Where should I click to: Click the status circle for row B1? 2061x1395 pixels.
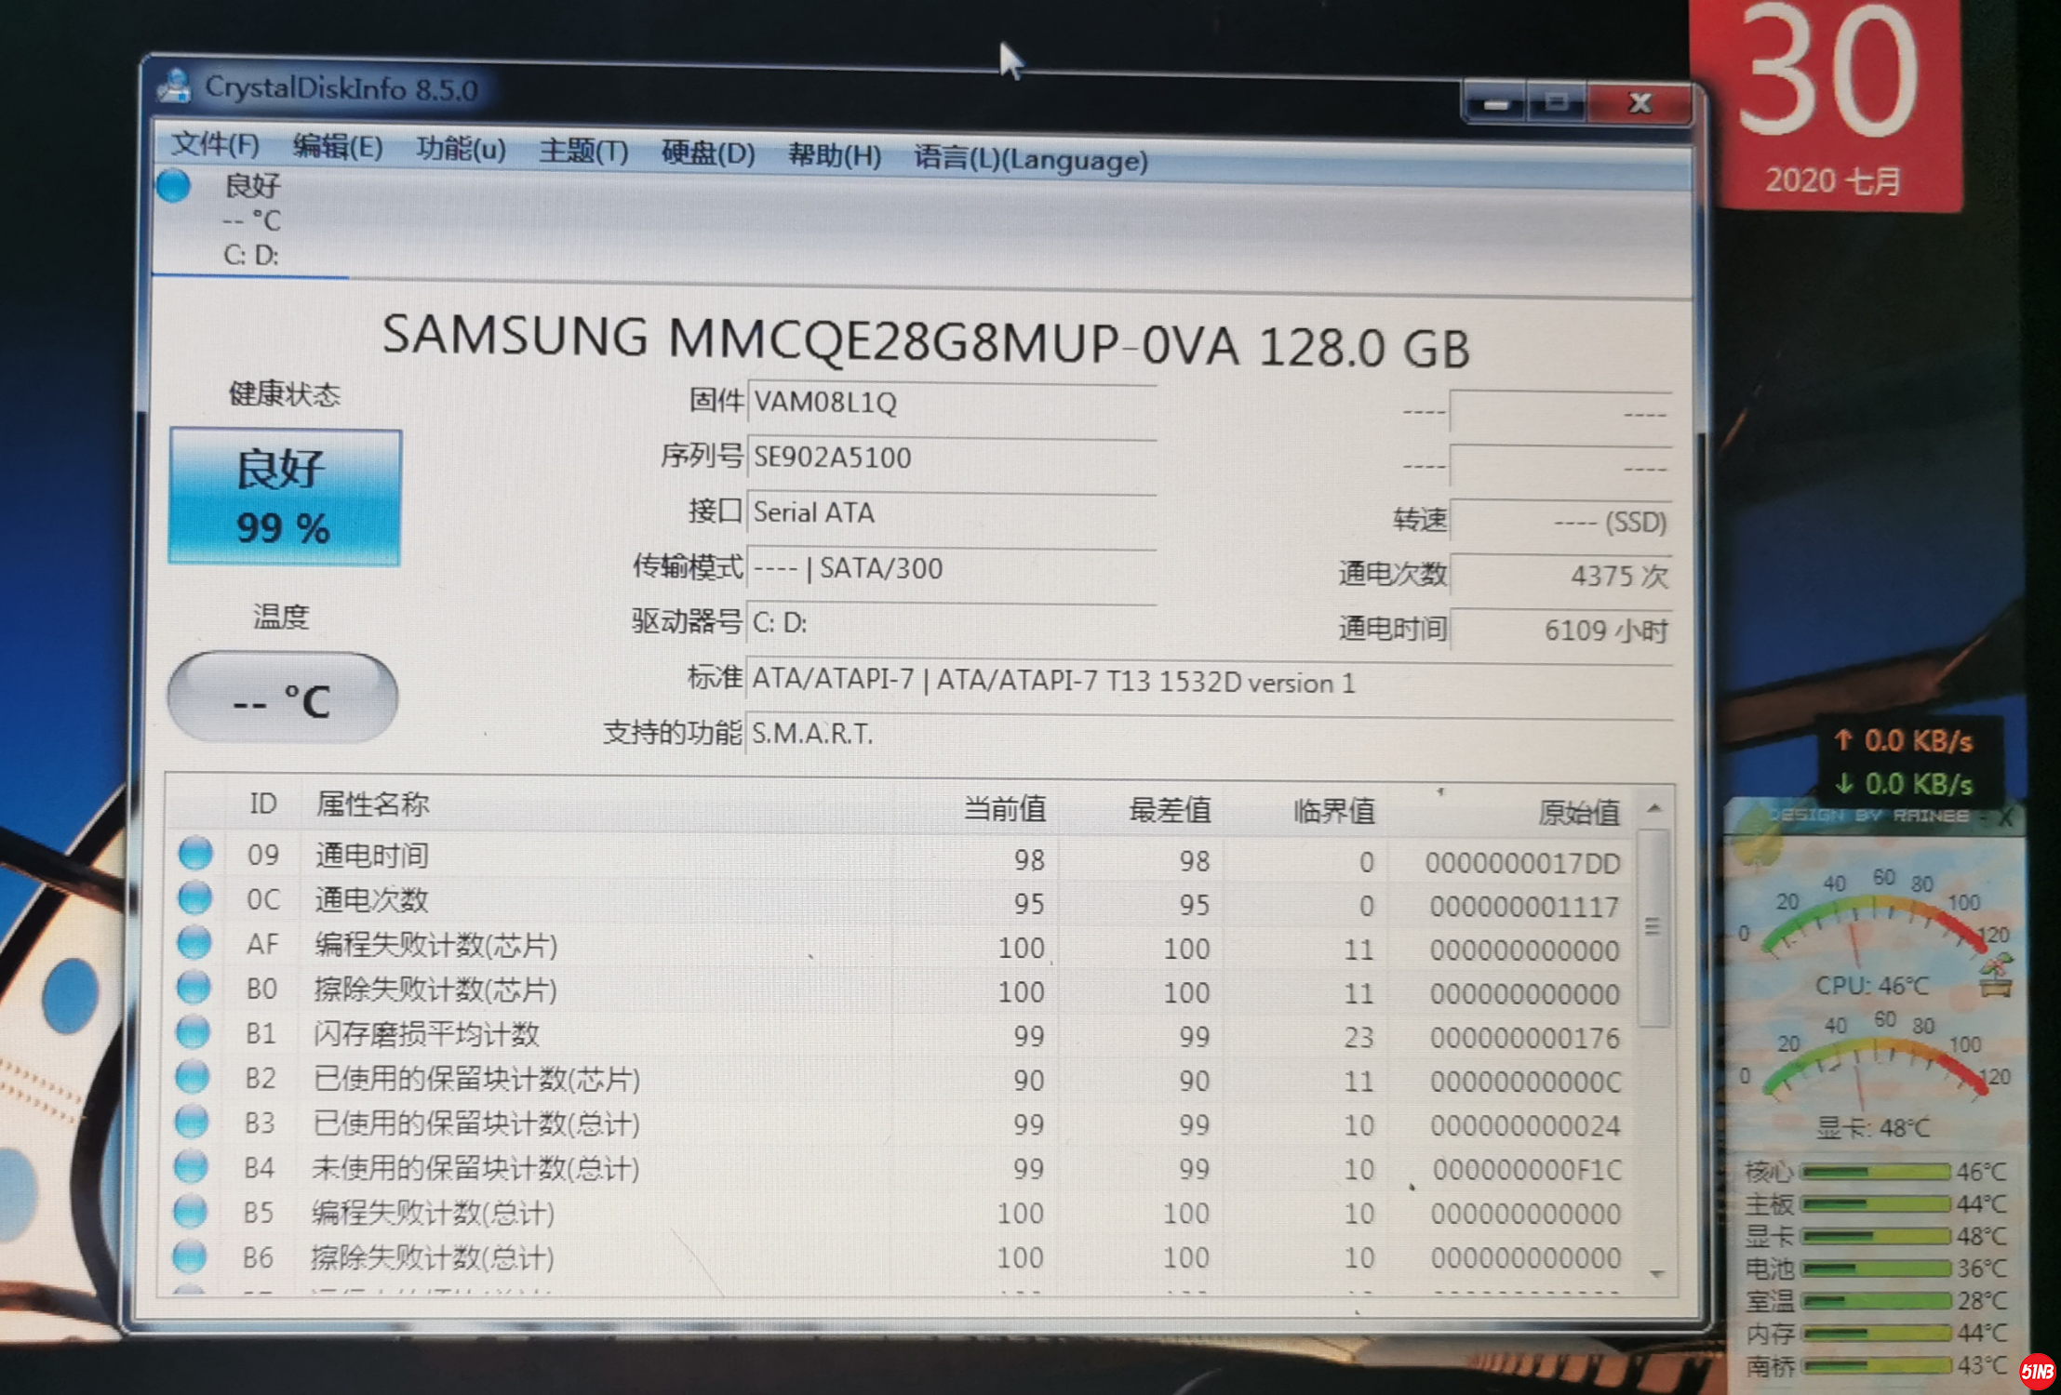click(193, 1031)
